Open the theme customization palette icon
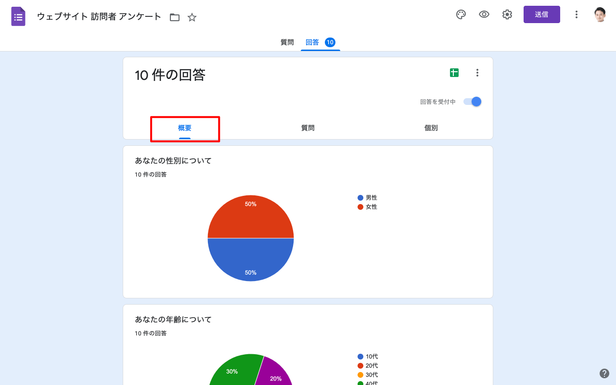 461,14
